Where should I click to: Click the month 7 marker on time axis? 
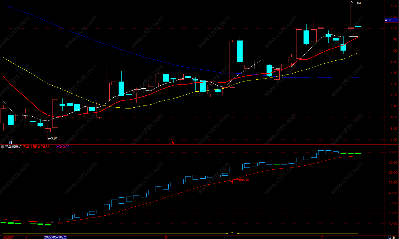[x=322, y=237]
